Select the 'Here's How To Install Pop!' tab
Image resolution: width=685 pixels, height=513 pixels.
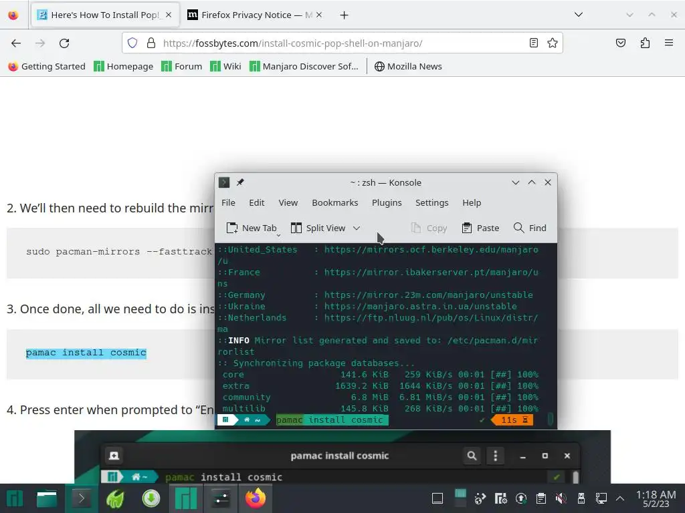point(105,15)
